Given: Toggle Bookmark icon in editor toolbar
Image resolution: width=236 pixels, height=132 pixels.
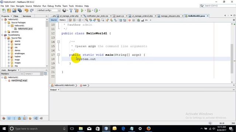Looking at the screenshot, I should click(115, 20).
